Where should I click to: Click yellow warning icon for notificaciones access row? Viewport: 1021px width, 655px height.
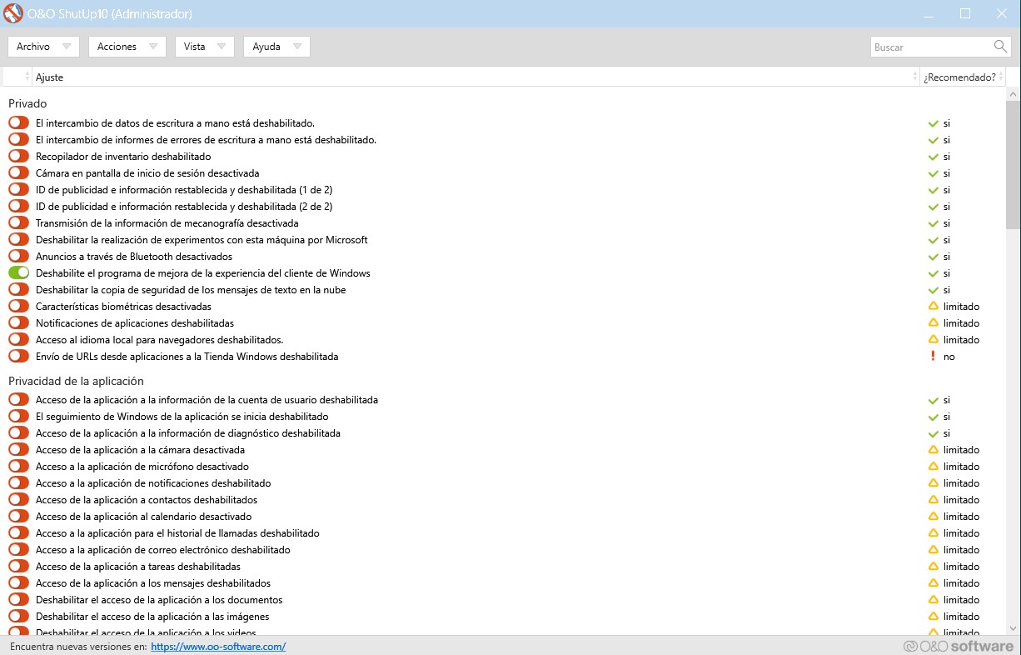934,482
